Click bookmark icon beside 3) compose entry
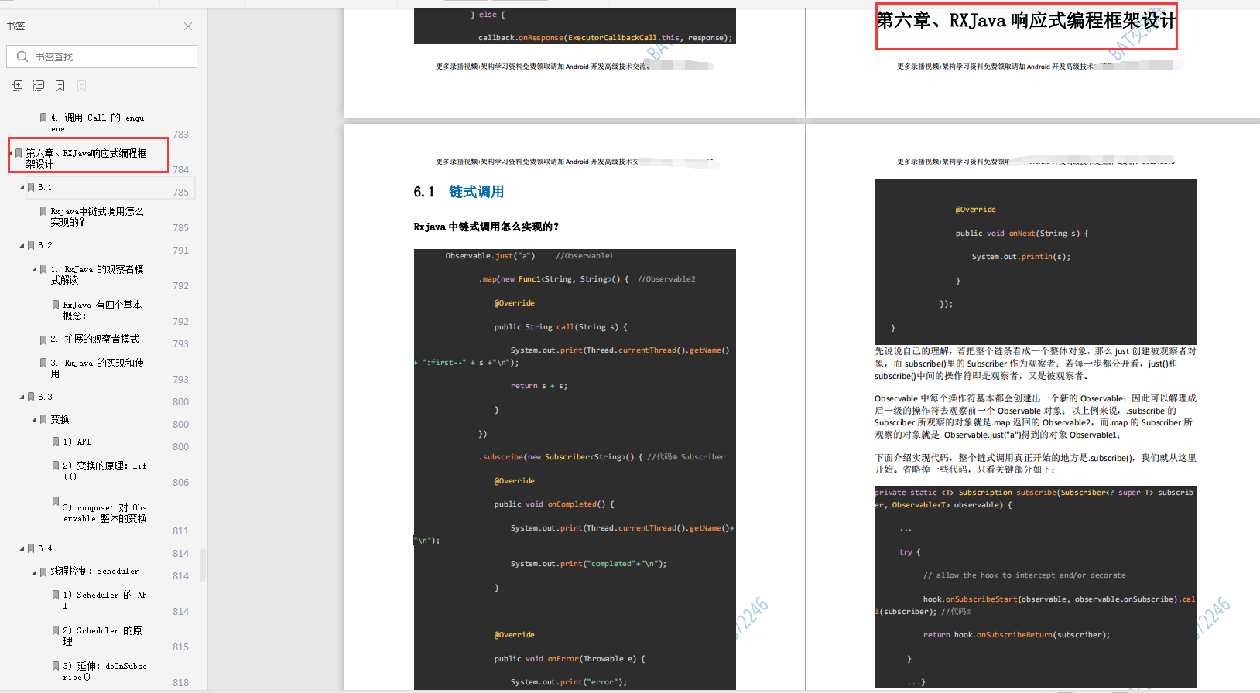 (56, 501)
